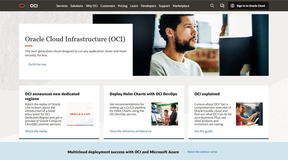Click the OCI explained card image
288x160 pixels.
pyautogui.click(x=249, y=114)
